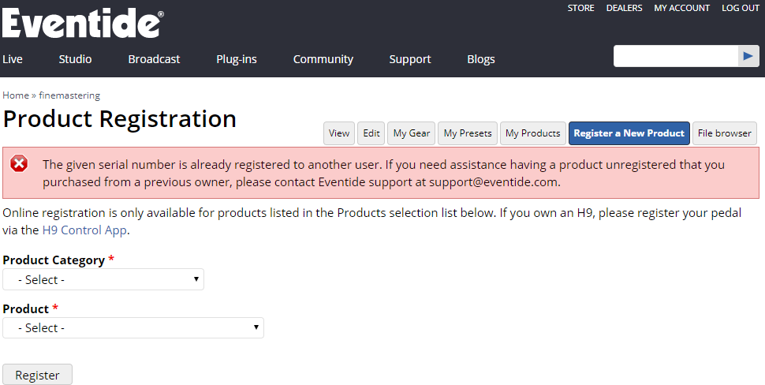Expand the Product selection dropdown
The height and width of the screenshot is (385, 765).
point(133,327)
